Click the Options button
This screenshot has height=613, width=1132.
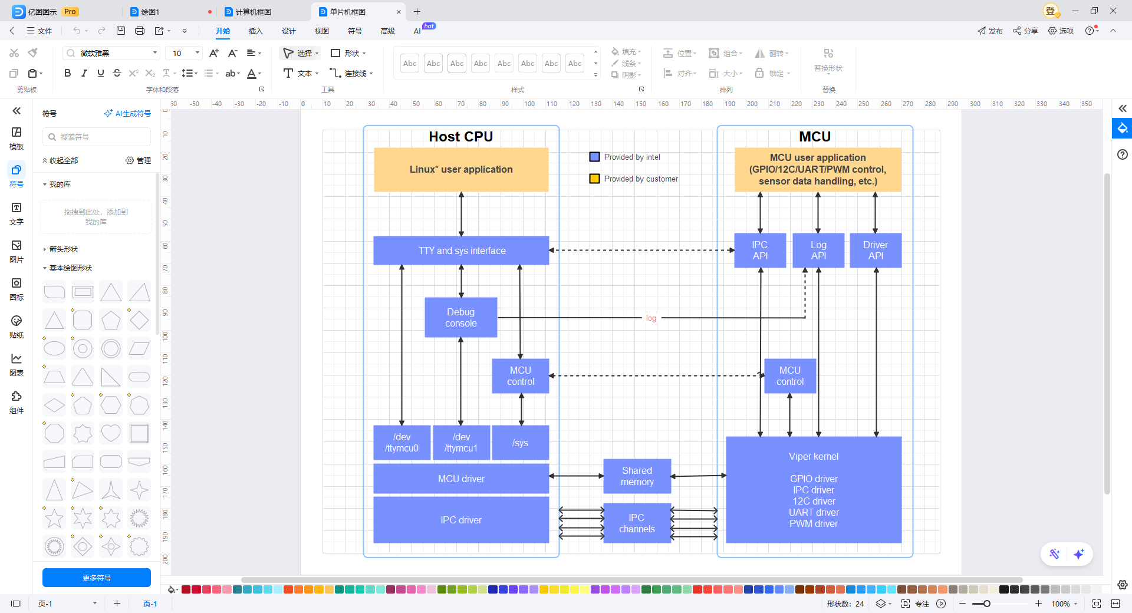(1061, 31)
